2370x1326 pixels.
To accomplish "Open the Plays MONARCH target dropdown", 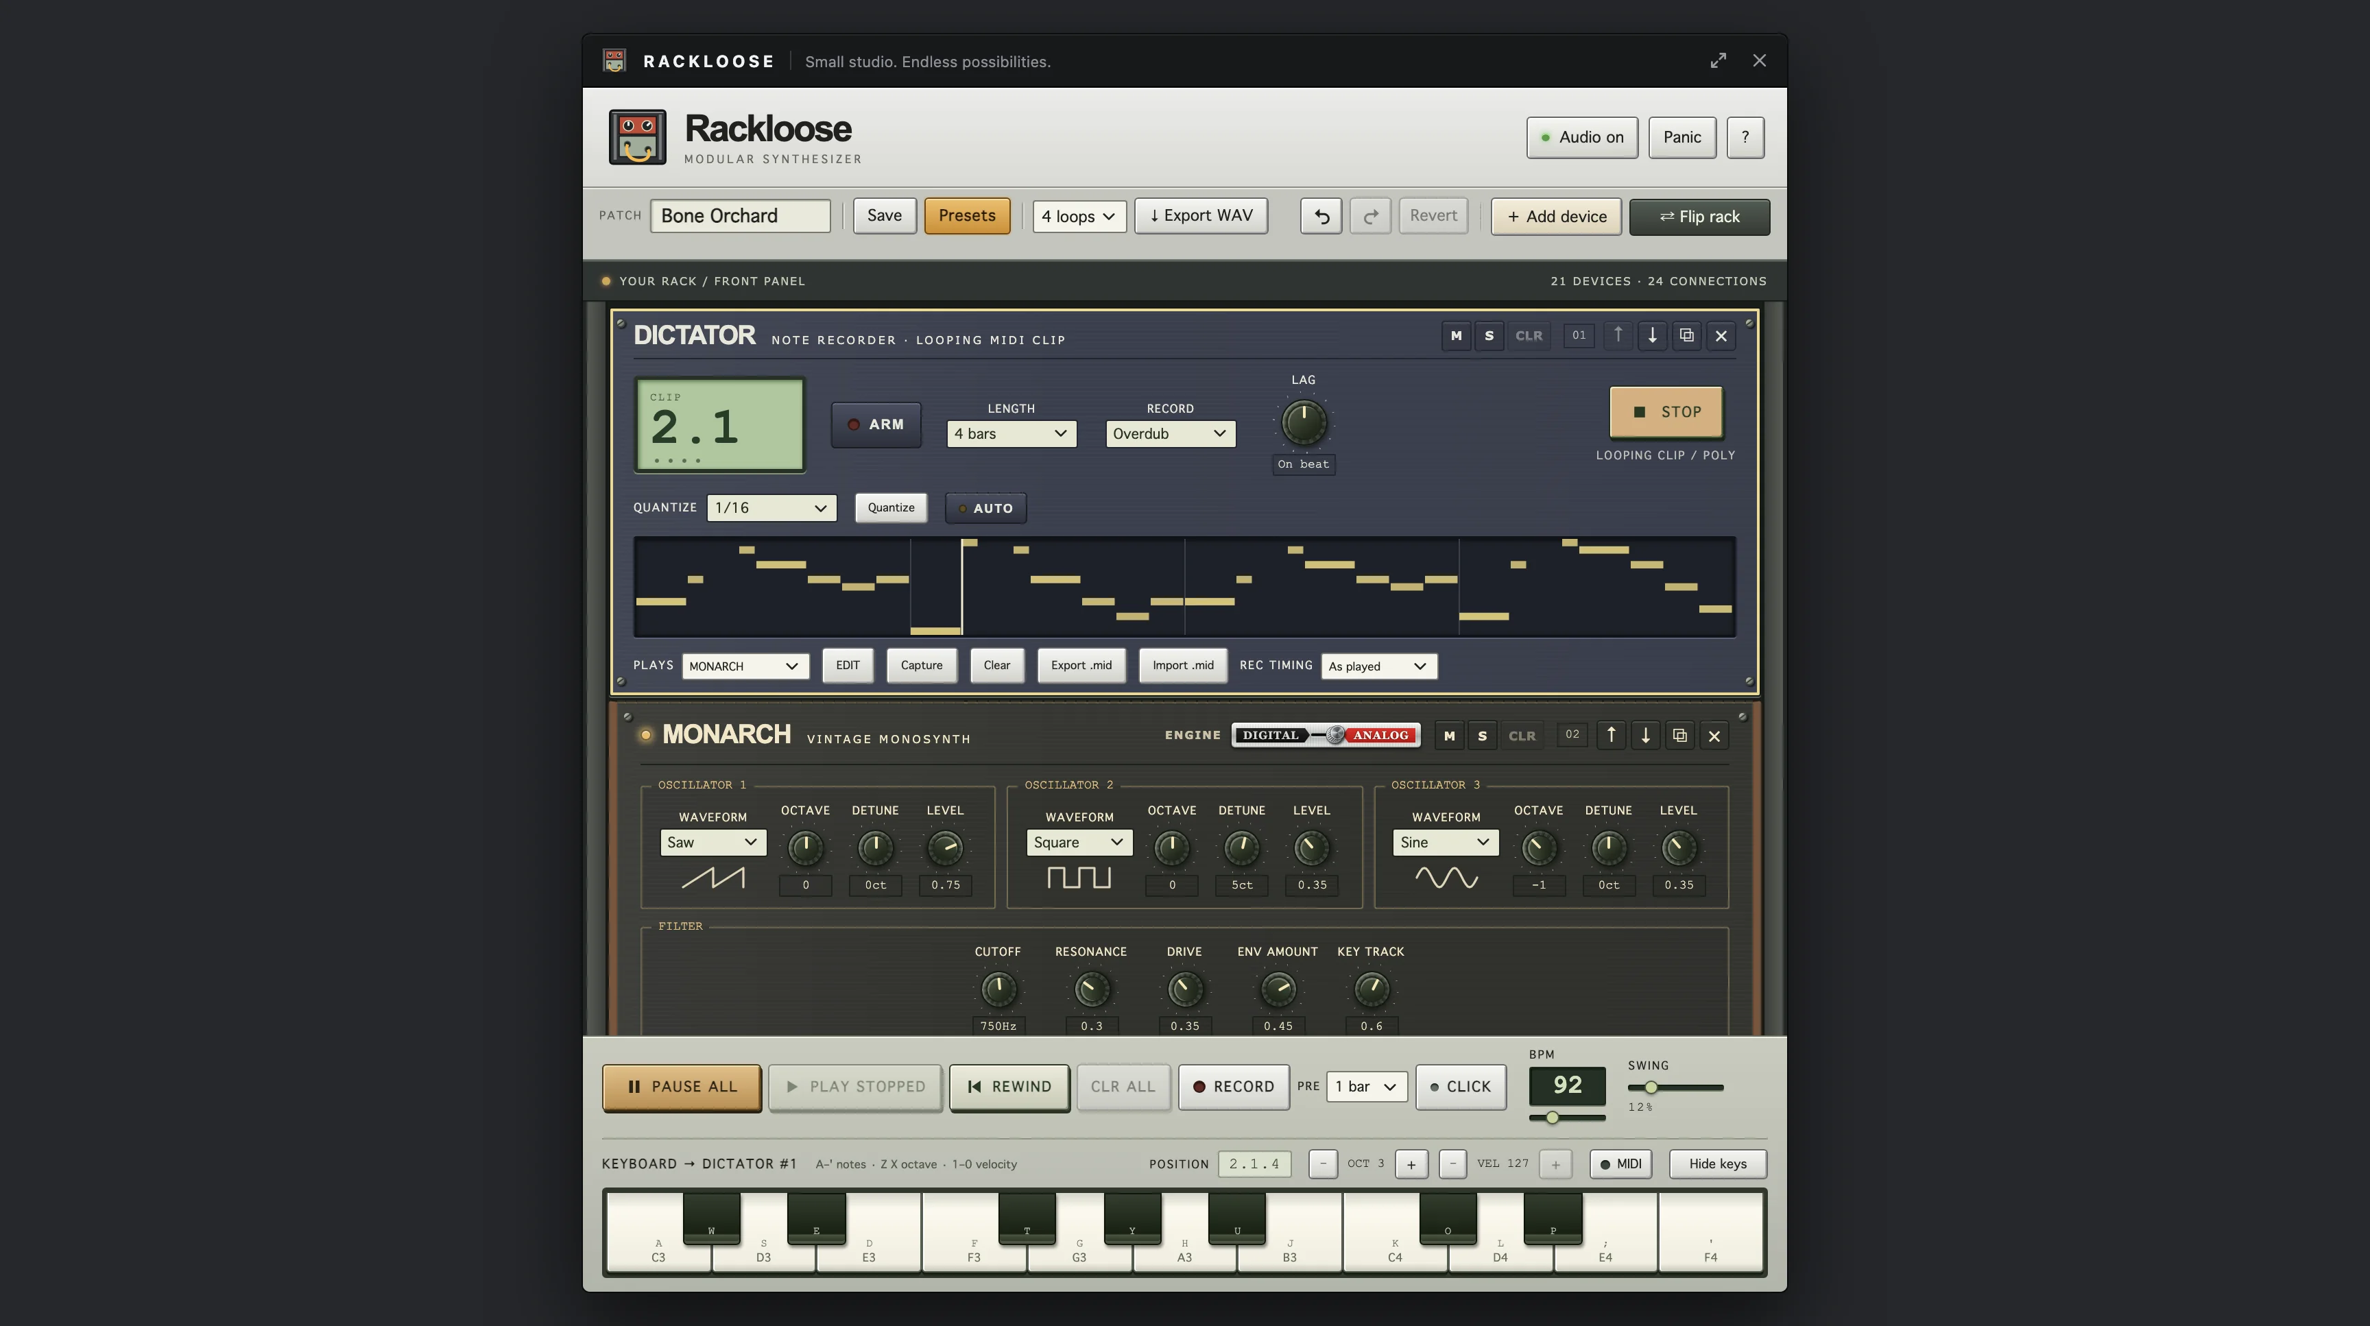I will [x=745, y=666].
